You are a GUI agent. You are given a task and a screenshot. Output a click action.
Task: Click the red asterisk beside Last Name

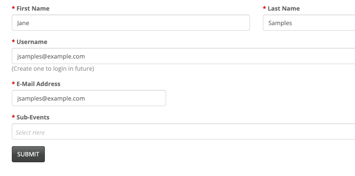tap(264, 9)
